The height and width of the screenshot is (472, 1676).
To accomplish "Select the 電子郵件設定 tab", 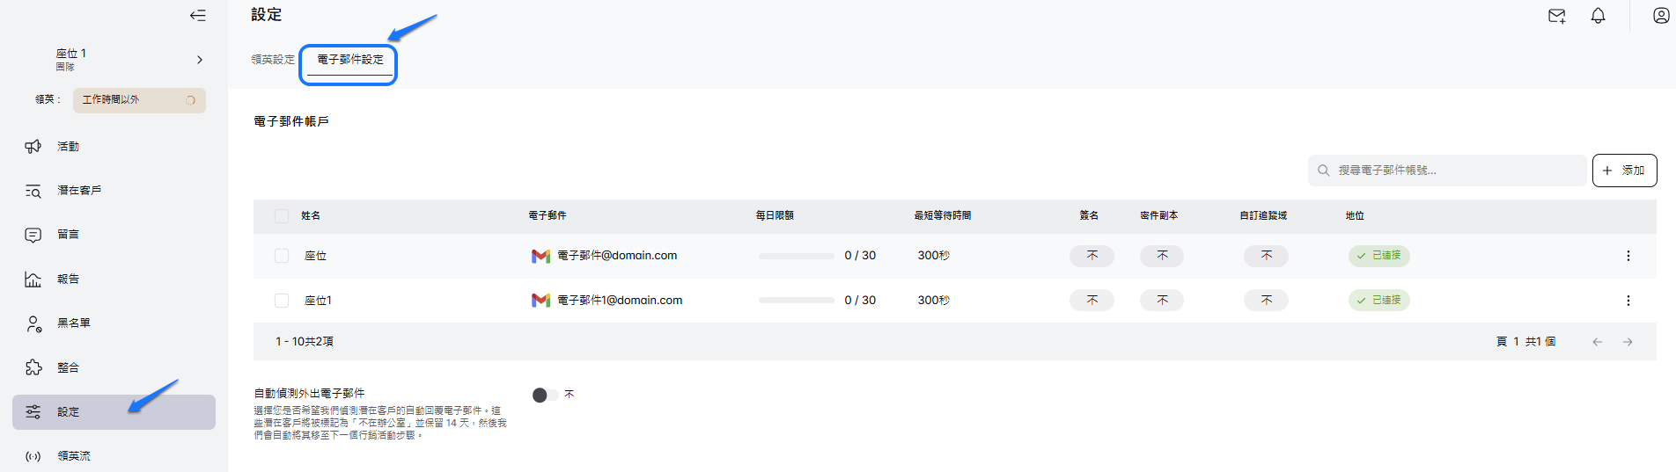I will click(x=349, y=60).
